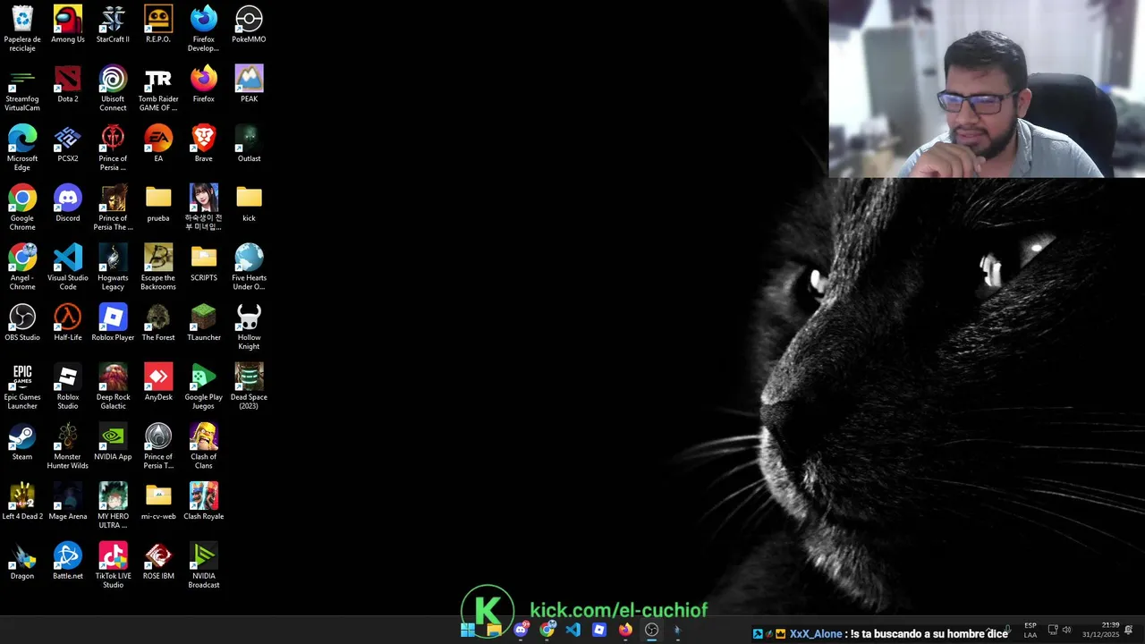Open the MY HERO ULTRA... shortcut
The image size is (1145, 644).
click(113, 505)
